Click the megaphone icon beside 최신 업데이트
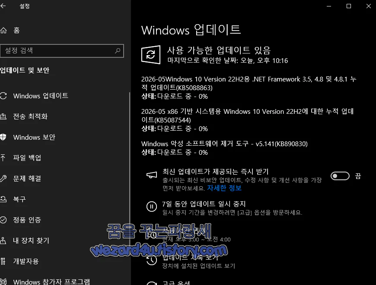The image size is (376, 285). tap(152, 175)
